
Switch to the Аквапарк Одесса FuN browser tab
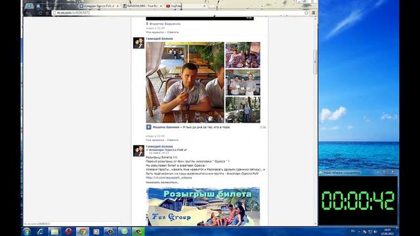99,6
